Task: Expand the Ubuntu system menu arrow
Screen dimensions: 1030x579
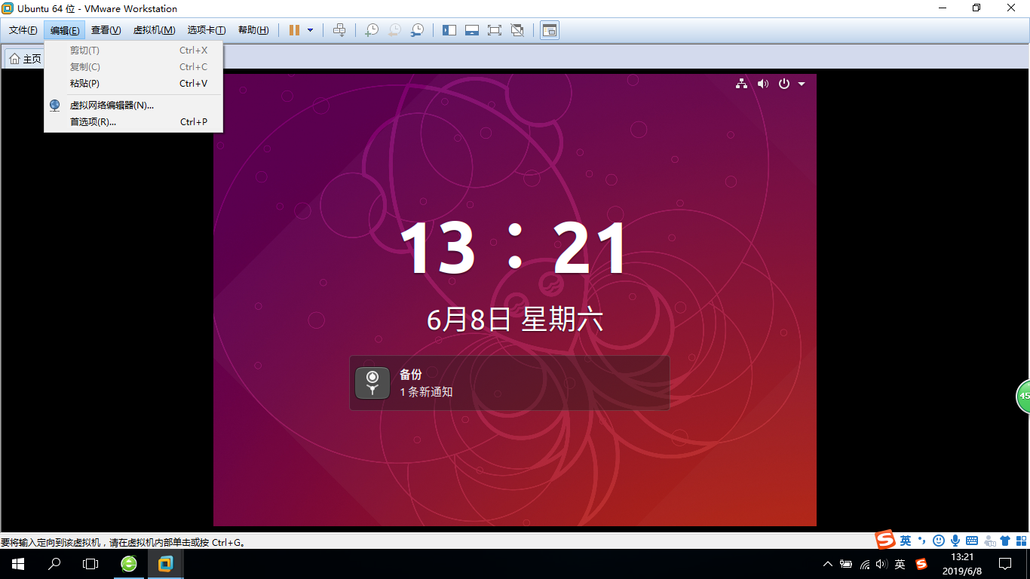Action: 802,84
